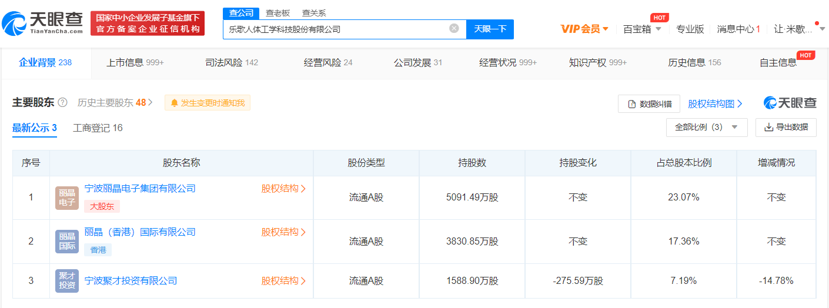Select the 查关系 search tab

tap(314, 13)
